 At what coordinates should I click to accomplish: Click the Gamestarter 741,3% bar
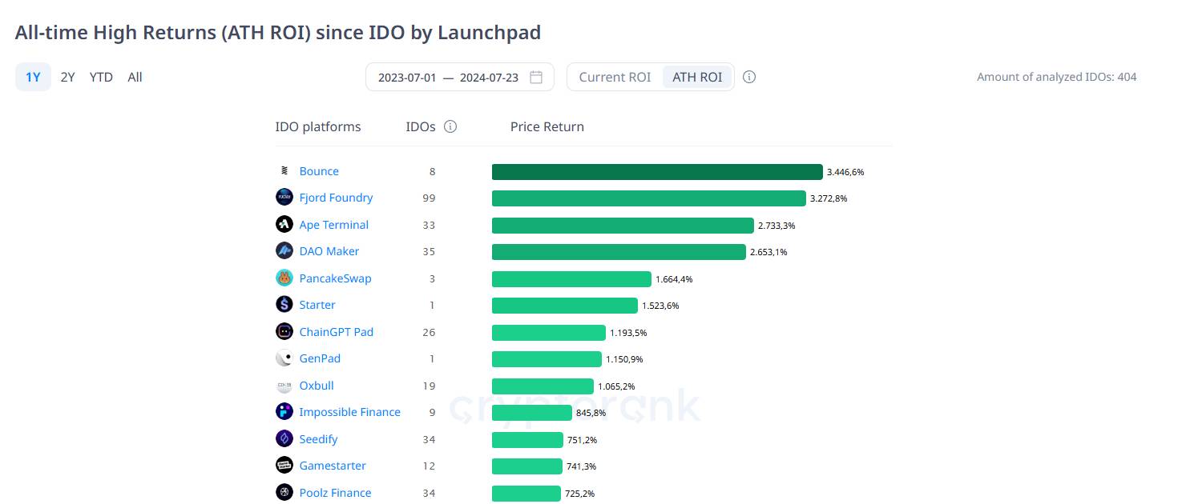click(x=527, y=466)
